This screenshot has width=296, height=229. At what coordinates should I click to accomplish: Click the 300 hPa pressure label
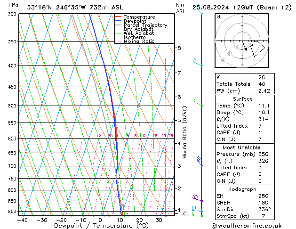[x=13, y=14]
